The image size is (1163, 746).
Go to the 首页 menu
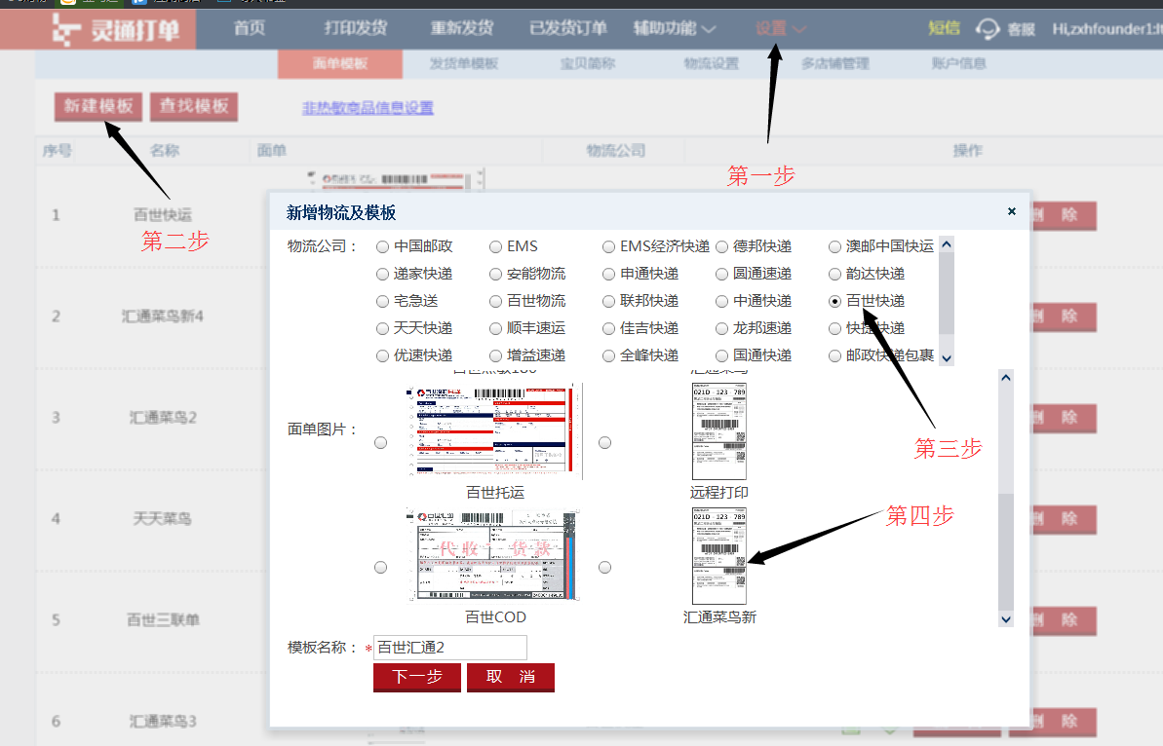pyautogui.click(x=250, y=29)
